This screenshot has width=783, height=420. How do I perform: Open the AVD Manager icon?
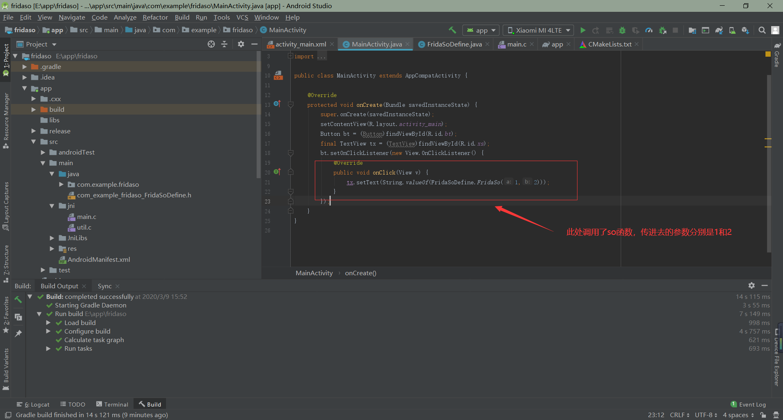732,30
